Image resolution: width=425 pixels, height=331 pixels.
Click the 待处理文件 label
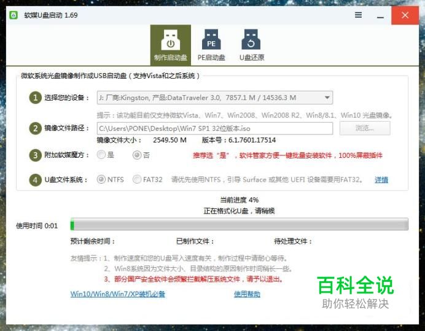click(x=293, y=241)
